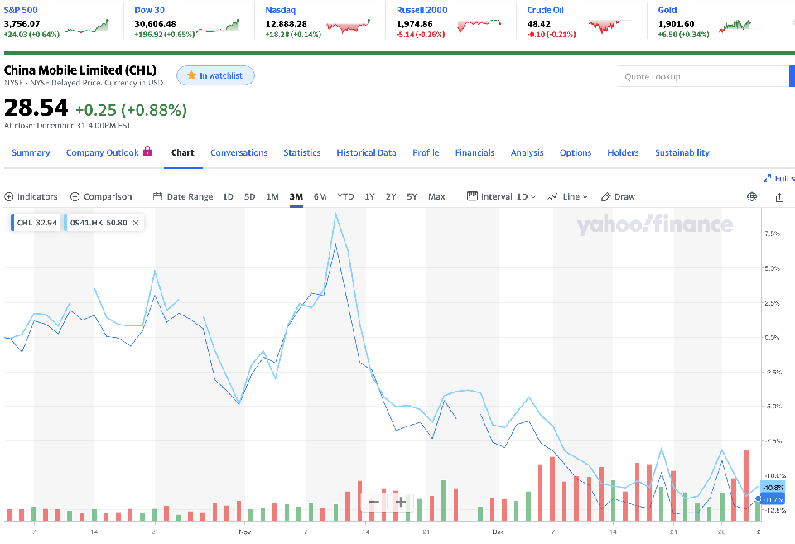
Task: Add a Comparison symbol to chart
Action: point(101,197)
